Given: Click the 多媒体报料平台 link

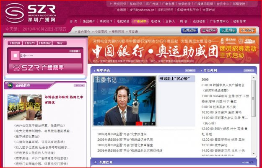Looking at the screenshot, I should coord(188,10).
